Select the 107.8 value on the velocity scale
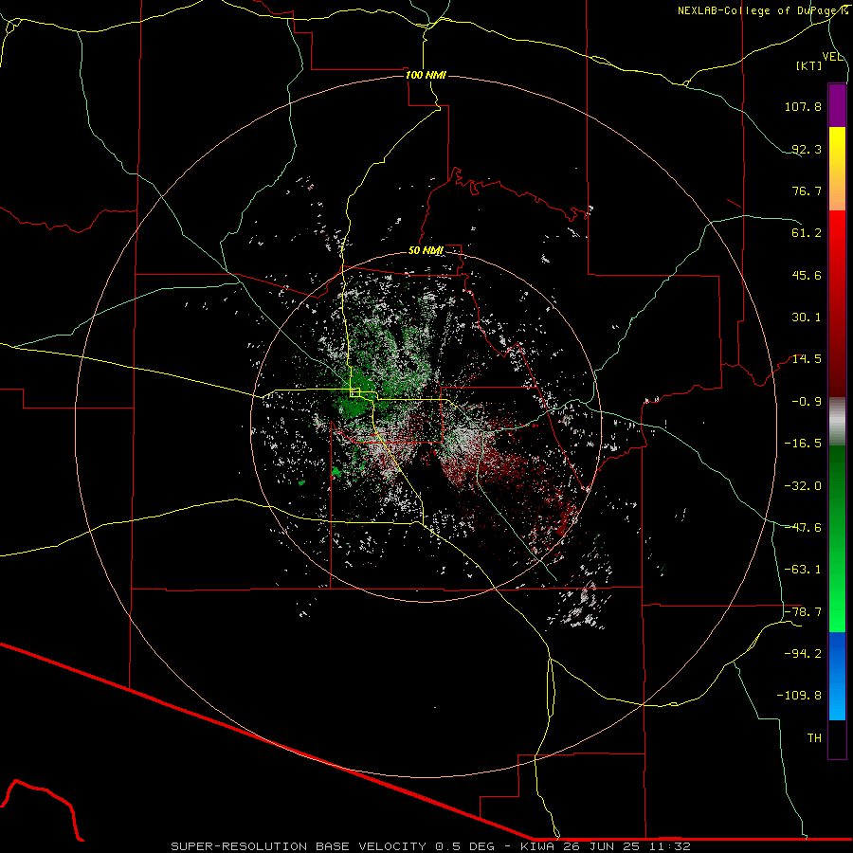853x853 pixels. [803, 106]
